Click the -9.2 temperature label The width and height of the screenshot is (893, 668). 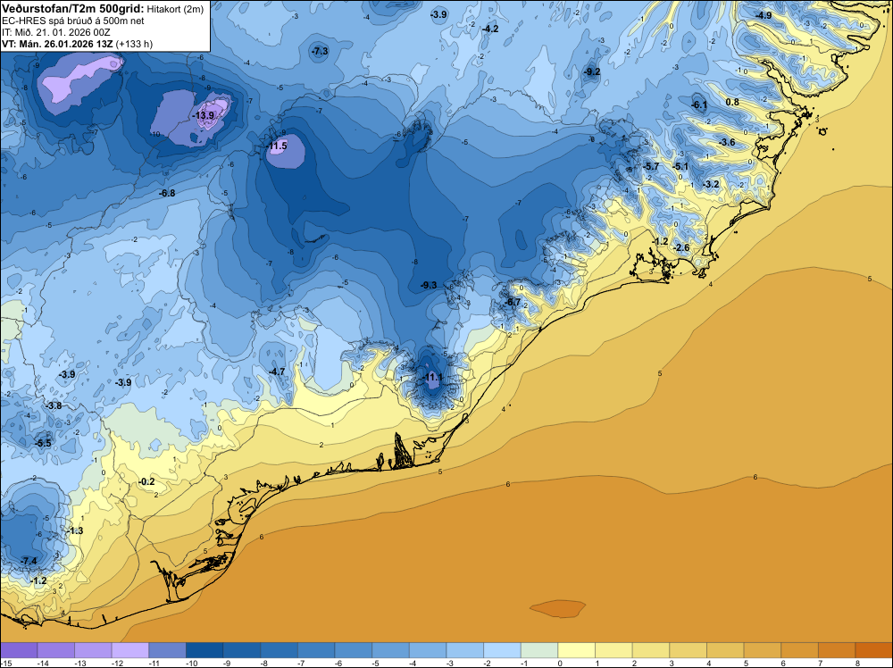[592, 71]
